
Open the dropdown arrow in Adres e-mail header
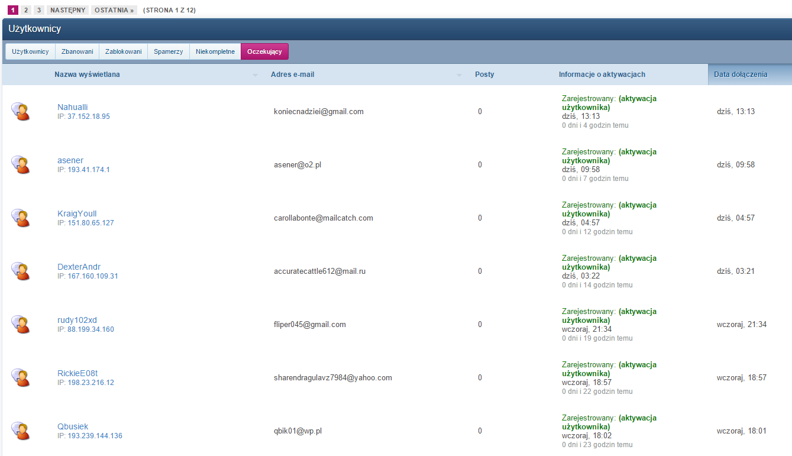point(459,75)
